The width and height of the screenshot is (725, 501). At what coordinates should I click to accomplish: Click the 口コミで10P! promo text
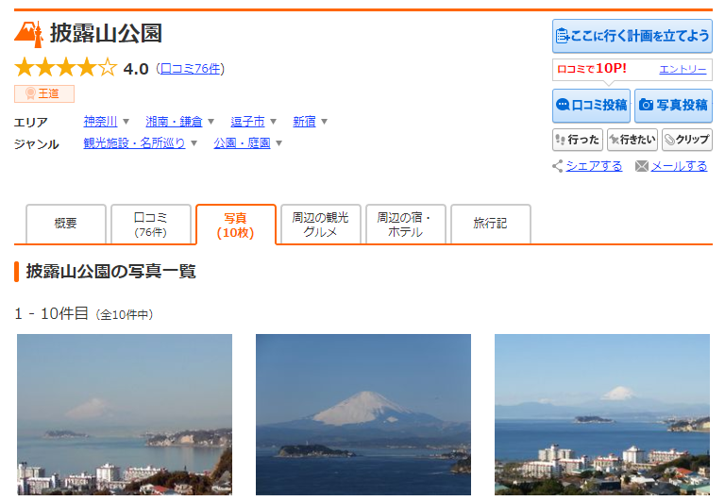pos(592,69)
